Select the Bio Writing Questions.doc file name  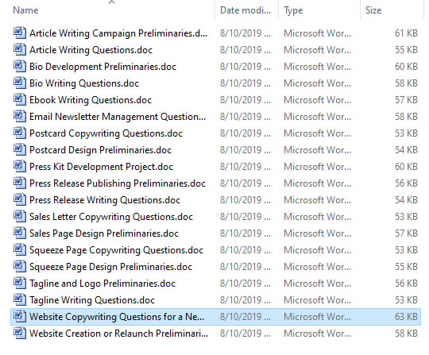click(84, 83)
